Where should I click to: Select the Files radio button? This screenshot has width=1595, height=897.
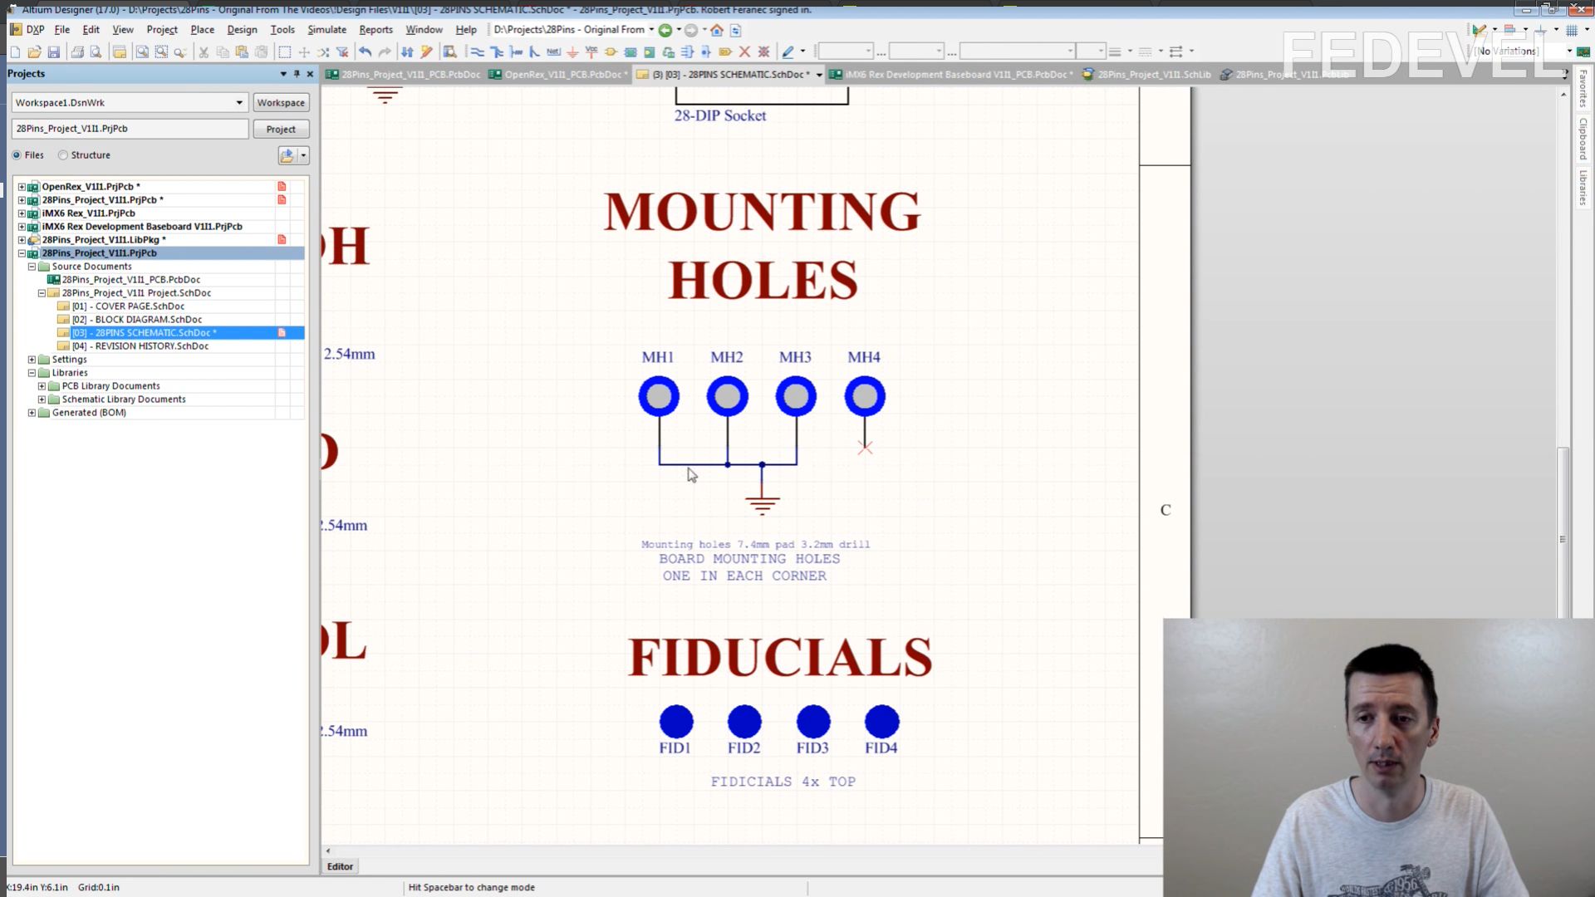tap(17, 155)
